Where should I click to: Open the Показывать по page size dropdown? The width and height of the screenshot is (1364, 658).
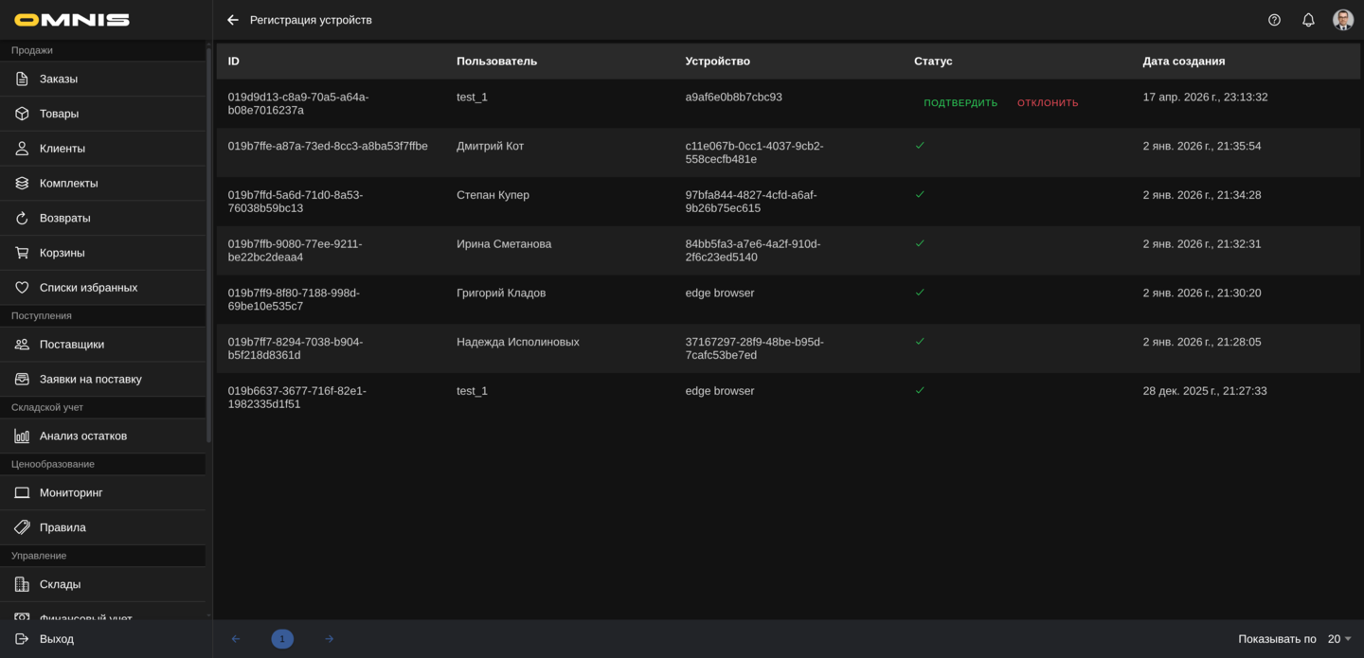(1339, 639)
